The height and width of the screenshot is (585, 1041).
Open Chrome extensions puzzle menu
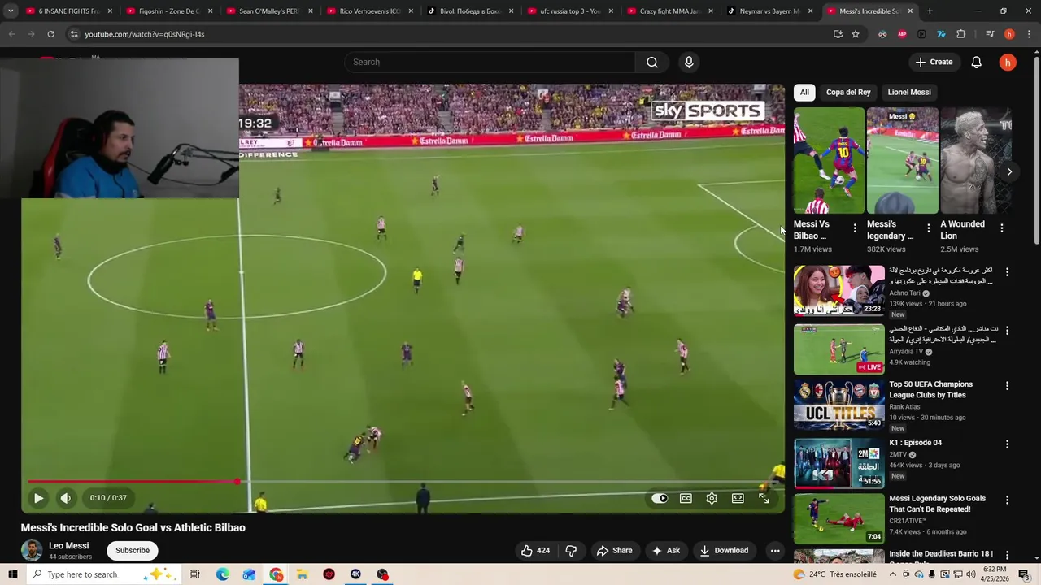coord(961,34)
